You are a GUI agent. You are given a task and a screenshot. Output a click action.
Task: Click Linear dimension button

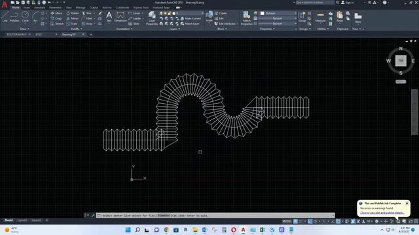(x=134, y=13)
